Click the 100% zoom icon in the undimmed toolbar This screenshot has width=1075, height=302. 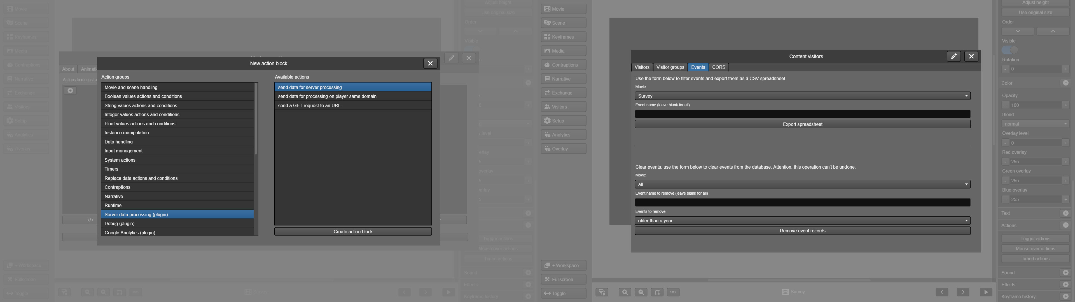coord(673,292)
